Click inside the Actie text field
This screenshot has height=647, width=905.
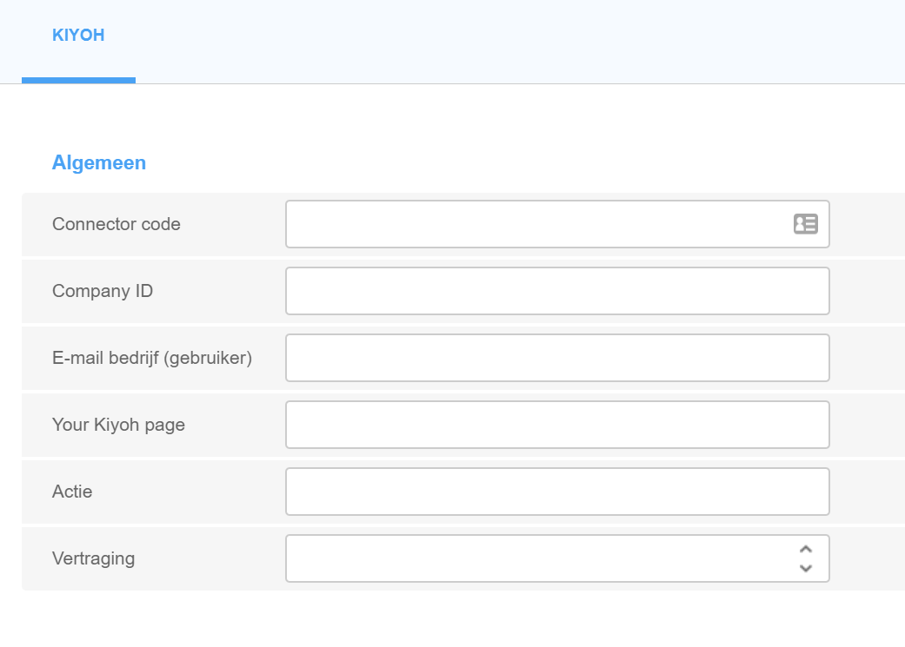click(556, 492)
